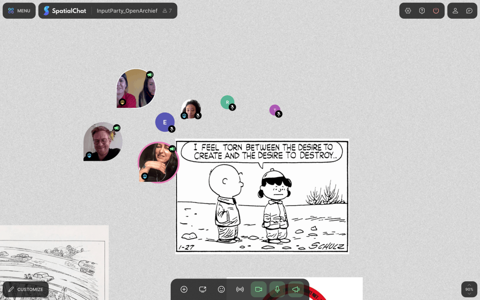This screenshot has width=480, height=300.
Task: Select the purple E avatar
Action: pos(165,122)
